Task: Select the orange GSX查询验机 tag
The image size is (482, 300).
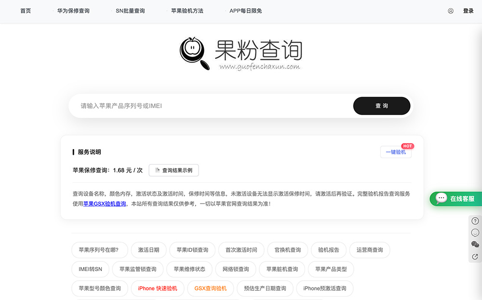Action: coord(210,288)
